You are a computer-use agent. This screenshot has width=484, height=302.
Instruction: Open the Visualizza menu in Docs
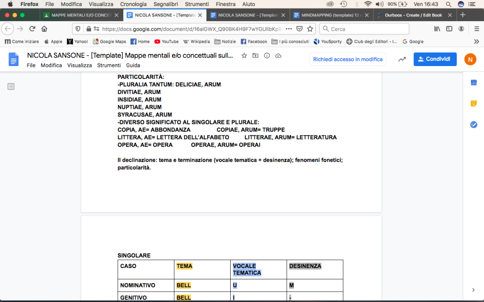(79, 65)
